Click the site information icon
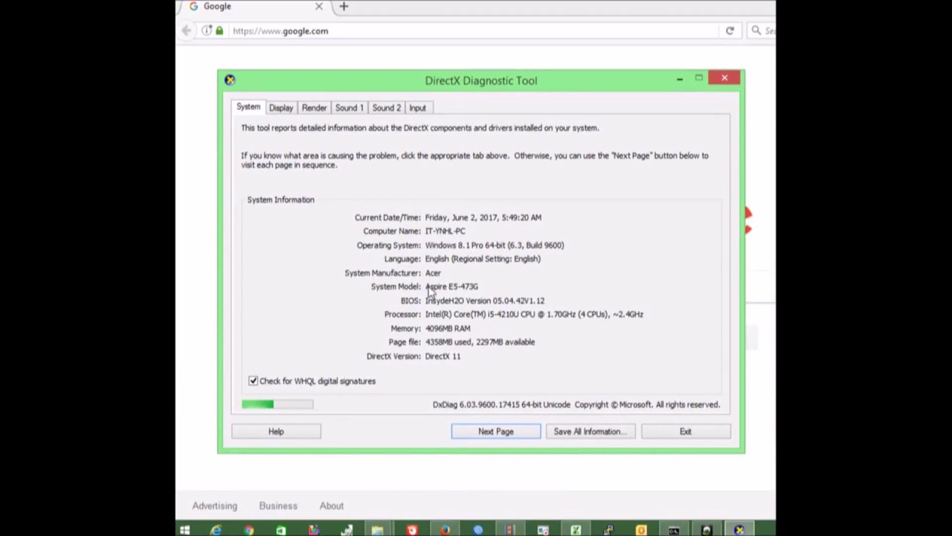This screenshot has width=952, height=536. click(207, 31)
